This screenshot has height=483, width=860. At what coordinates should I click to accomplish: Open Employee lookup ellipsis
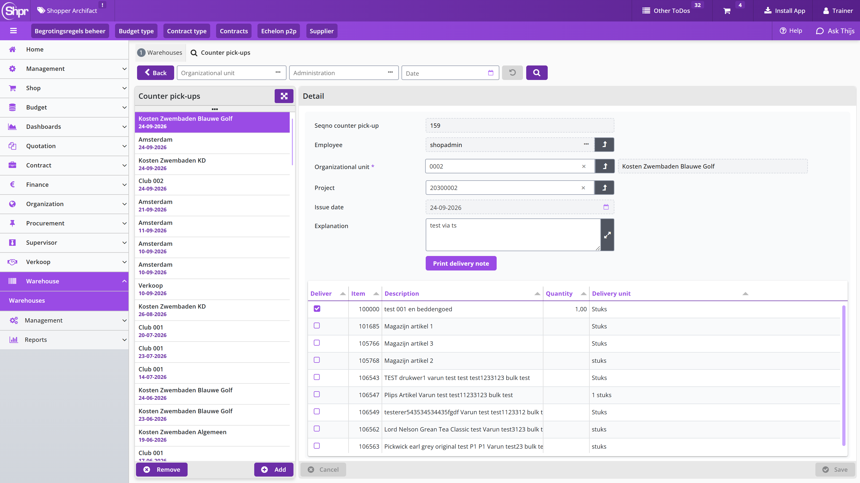586,144
